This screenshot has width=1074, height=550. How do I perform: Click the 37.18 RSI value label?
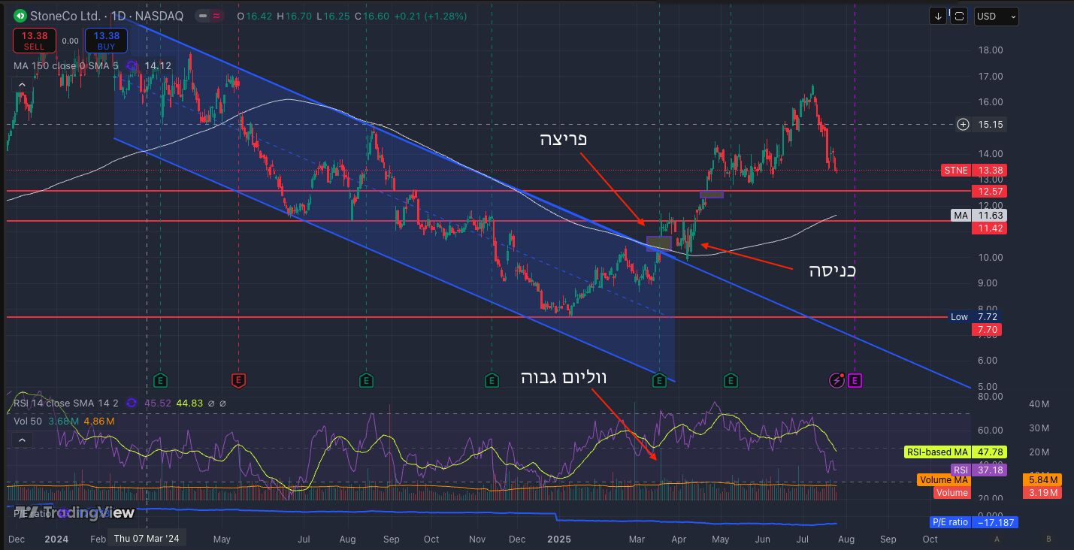point(989,470)
